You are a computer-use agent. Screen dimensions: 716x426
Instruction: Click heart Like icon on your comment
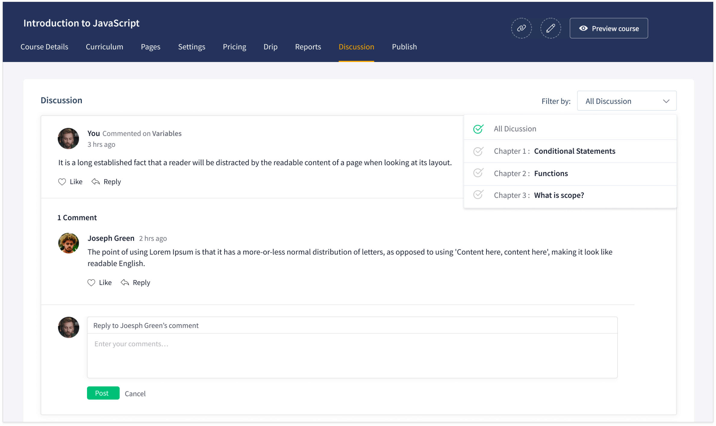coord(62,182)
